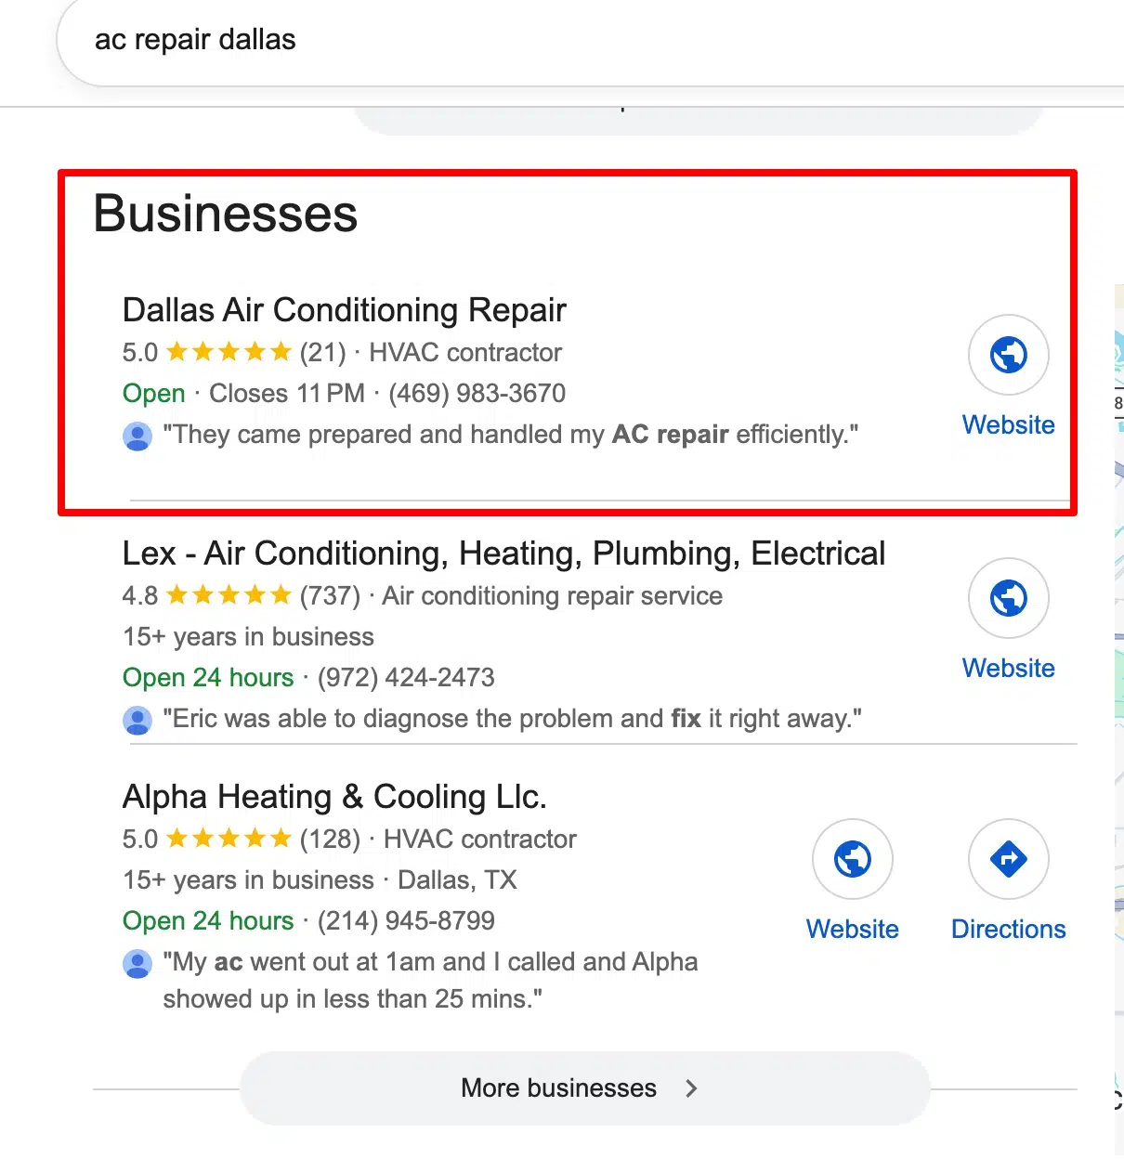Click Directions arrow icon for Alpha Heating
The height and width of the screenshot is (1159, 1124).
click(x=1008, y=859)
